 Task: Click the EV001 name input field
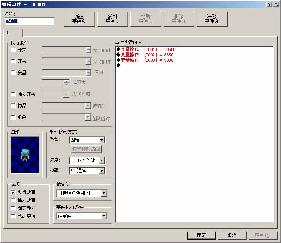pos(30,21)
